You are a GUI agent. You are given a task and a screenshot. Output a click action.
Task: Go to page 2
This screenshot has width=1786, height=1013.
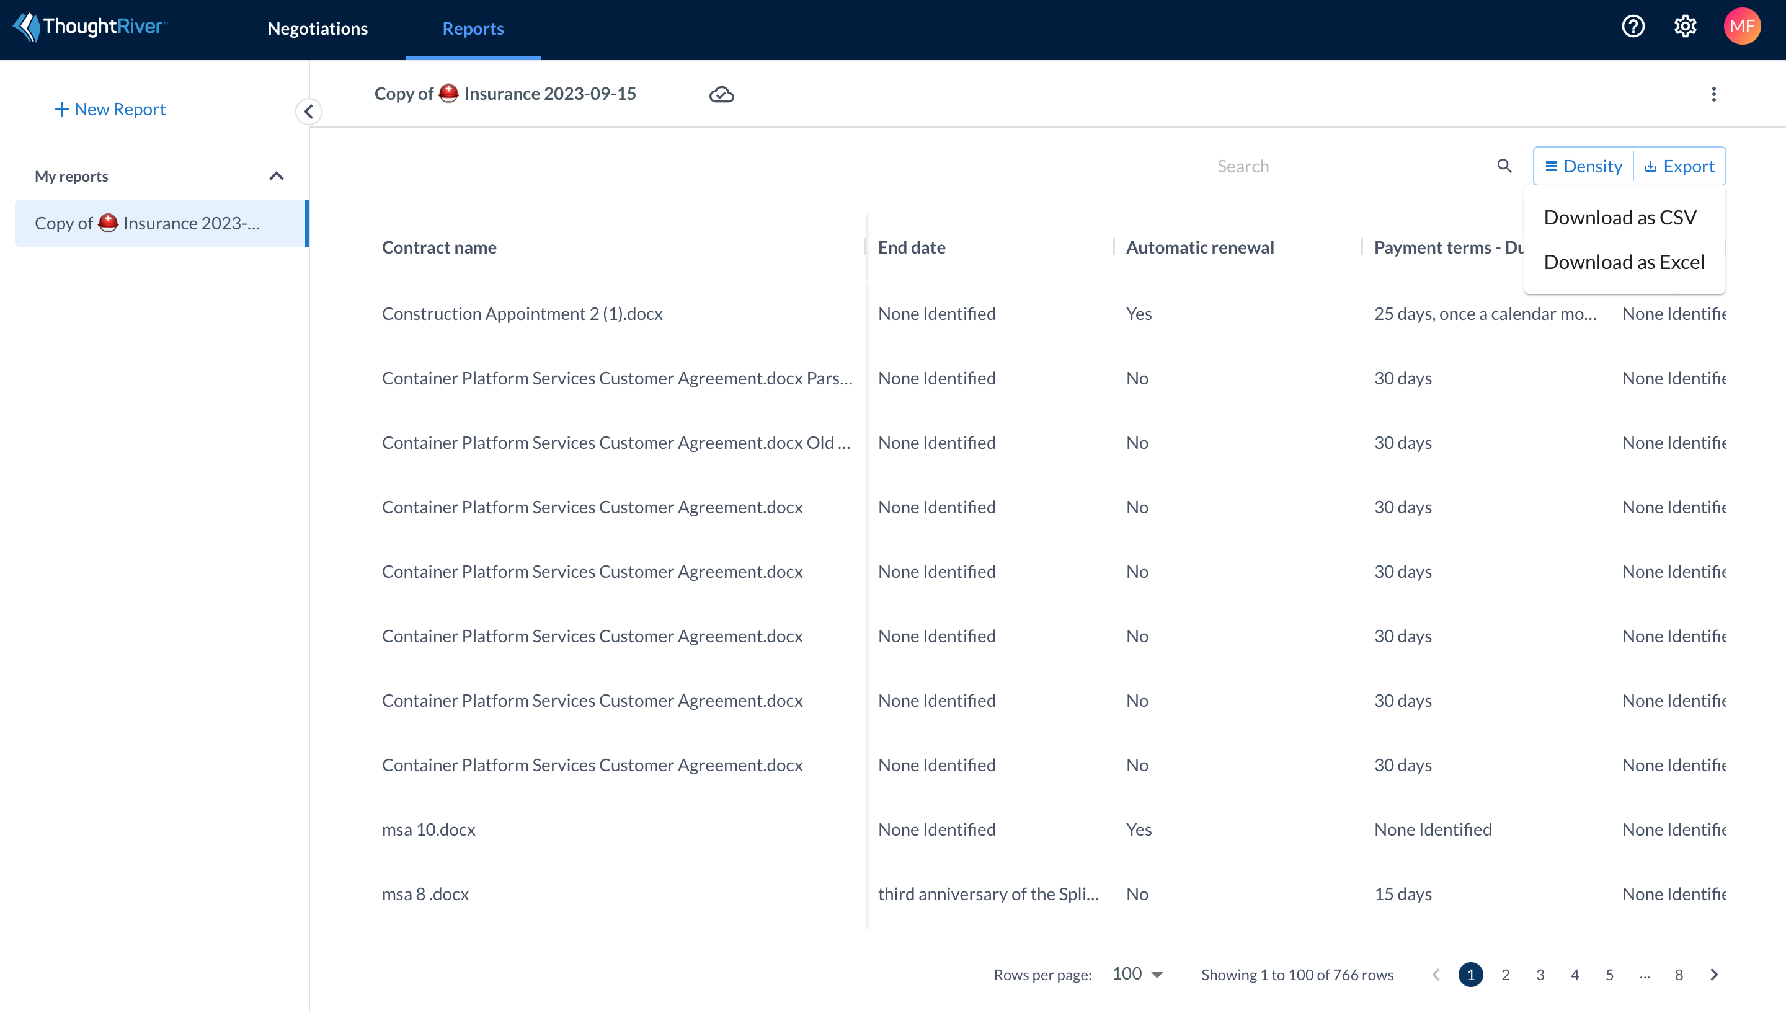click(x=1505, y=974)
